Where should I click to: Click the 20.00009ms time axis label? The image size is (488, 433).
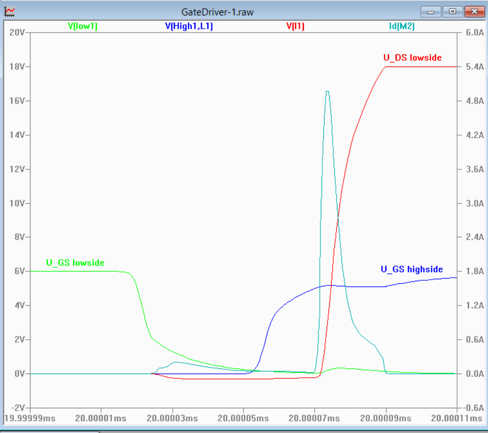[x=386, y=418]
